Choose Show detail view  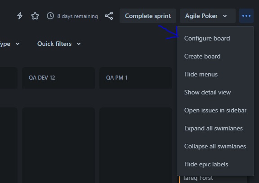(x=215, y=92)
